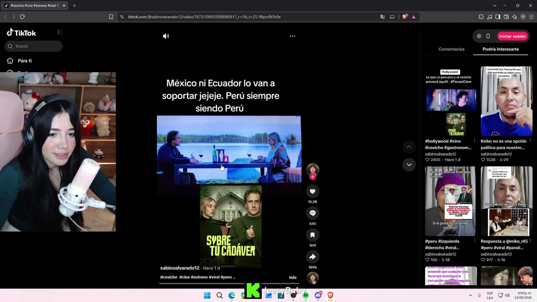Open the Brave VPN shield icon
537x302 pixels.
pos(523,17)
